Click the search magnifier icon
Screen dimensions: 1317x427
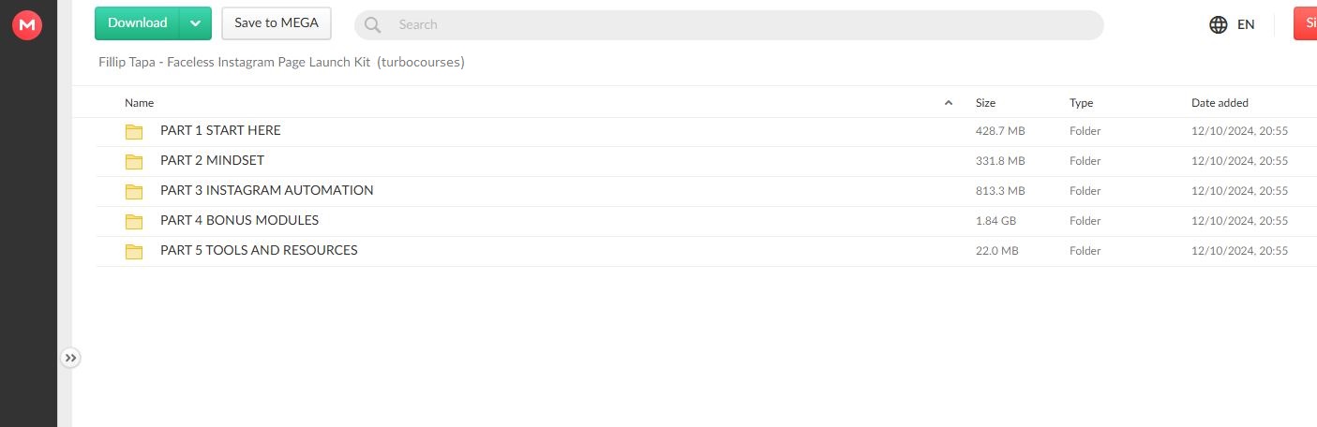pyautogui.click(x=372, y=25)
